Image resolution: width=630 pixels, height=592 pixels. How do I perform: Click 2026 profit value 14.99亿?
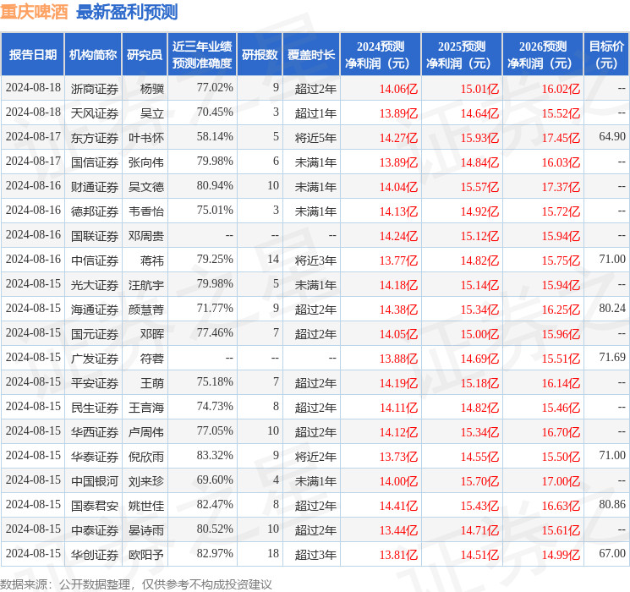click(x=561, y=555)
